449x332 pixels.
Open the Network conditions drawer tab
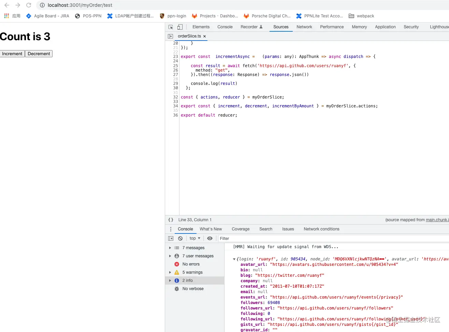(321, 229)
